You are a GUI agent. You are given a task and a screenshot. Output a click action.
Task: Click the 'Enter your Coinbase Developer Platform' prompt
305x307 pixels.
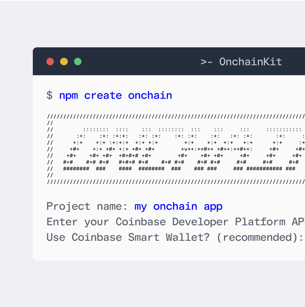pos(168,222)
